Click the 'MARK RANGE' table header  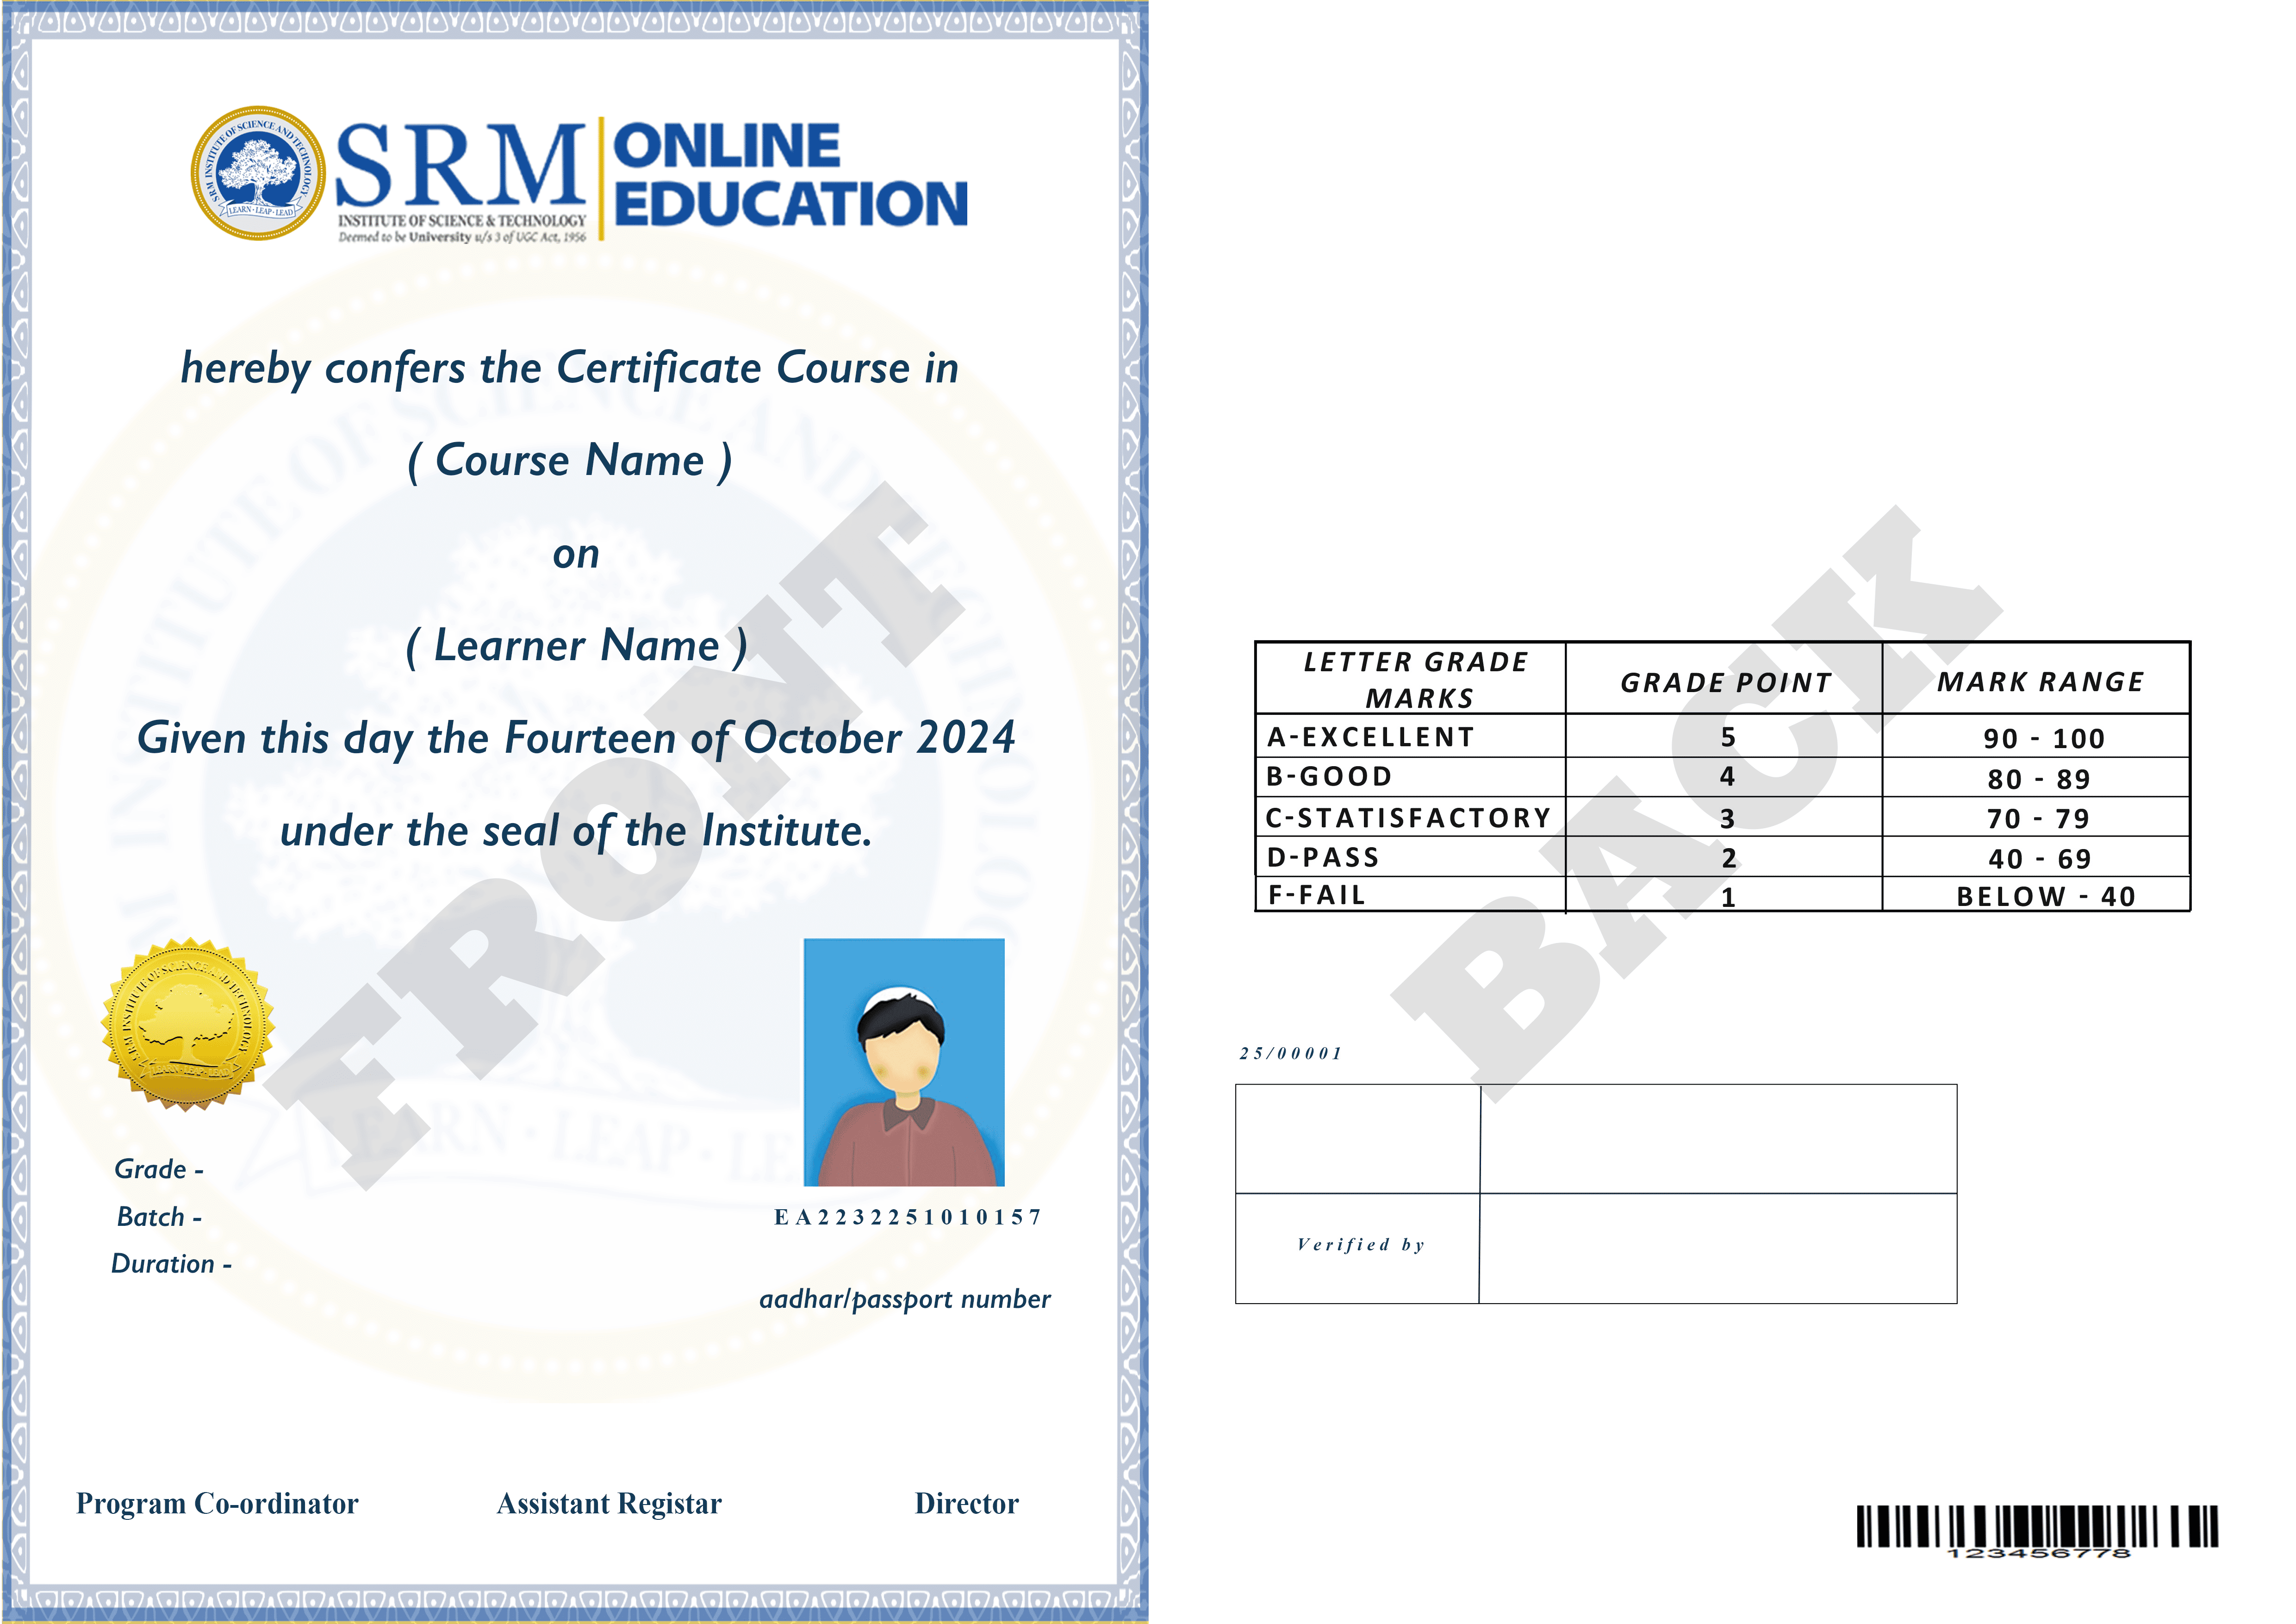coord(2037,678)
